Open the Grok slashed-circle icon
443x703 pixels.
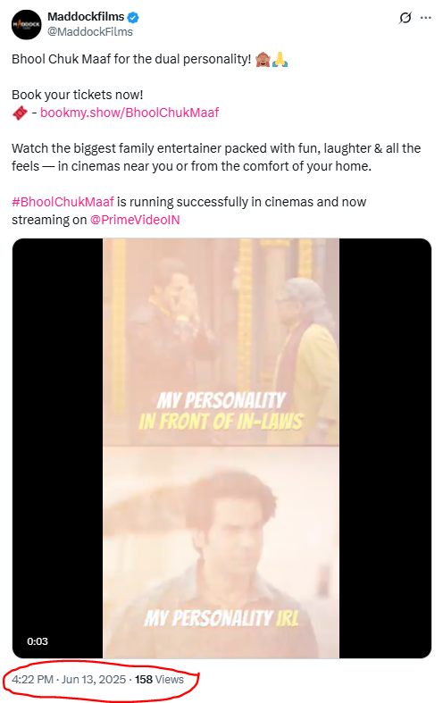(x=405, y=18)
